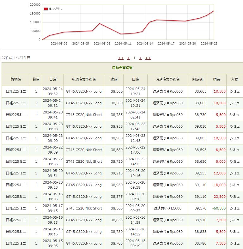Click the 2024-05-15 09:18 entry time
The width and height of the screenshot is (243, 249).
(x=53, y=220)
